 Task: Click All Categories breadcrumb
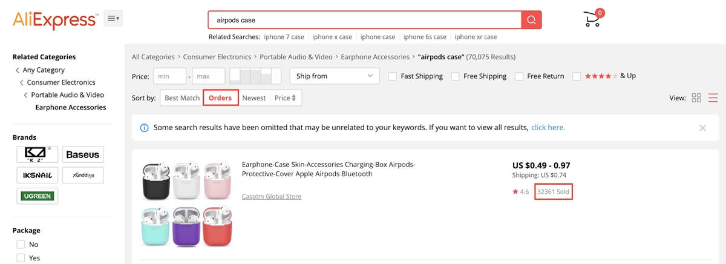(x=153, y=57)
